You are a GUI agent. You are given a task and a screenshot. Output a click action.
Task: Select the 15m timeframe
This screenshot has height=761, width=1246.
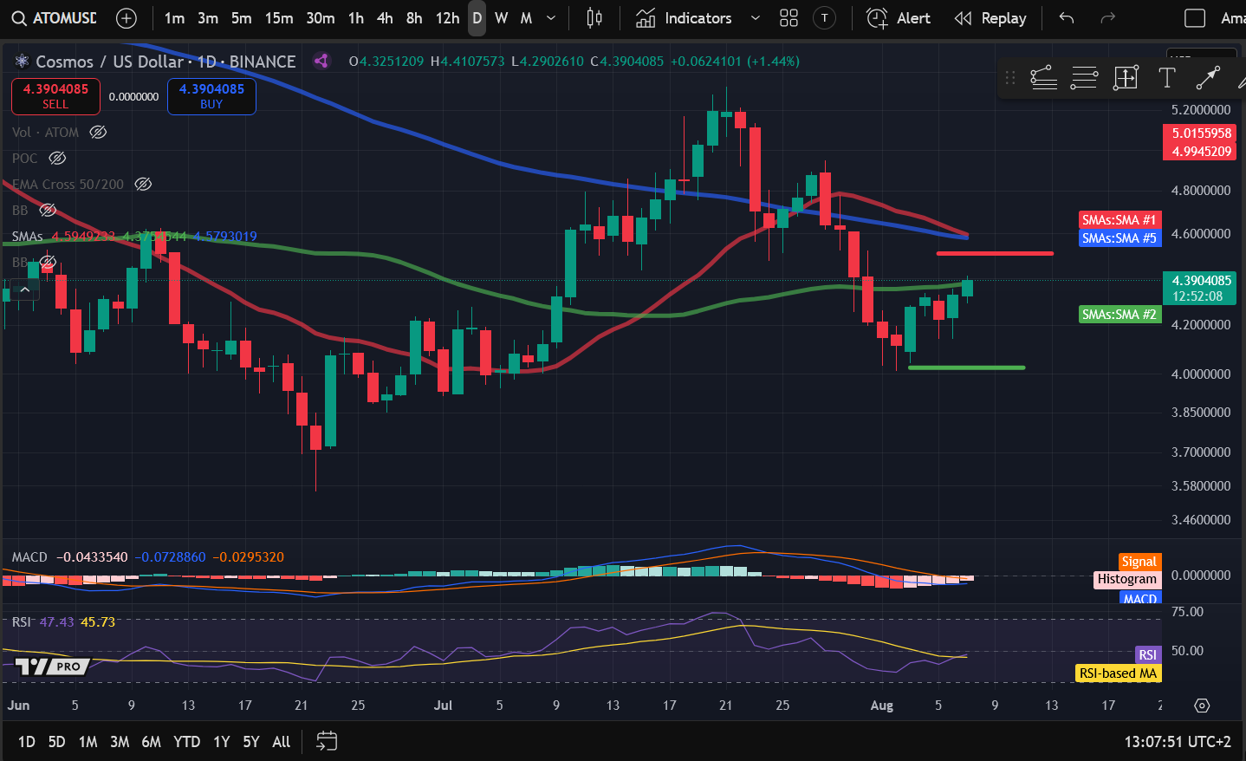point(279,18)
